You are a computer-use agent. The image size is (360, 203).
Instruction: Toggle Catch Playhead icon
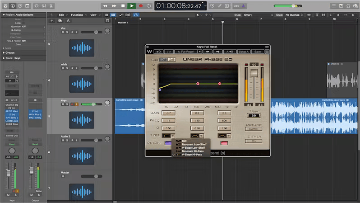(136, 15)
